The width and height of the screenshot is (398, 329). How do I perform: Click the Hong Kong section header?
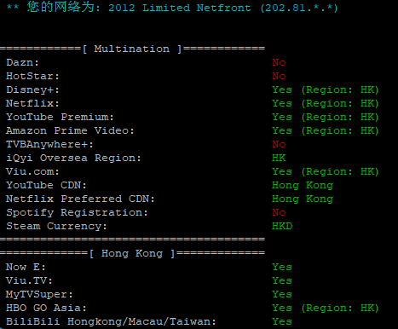132,253
